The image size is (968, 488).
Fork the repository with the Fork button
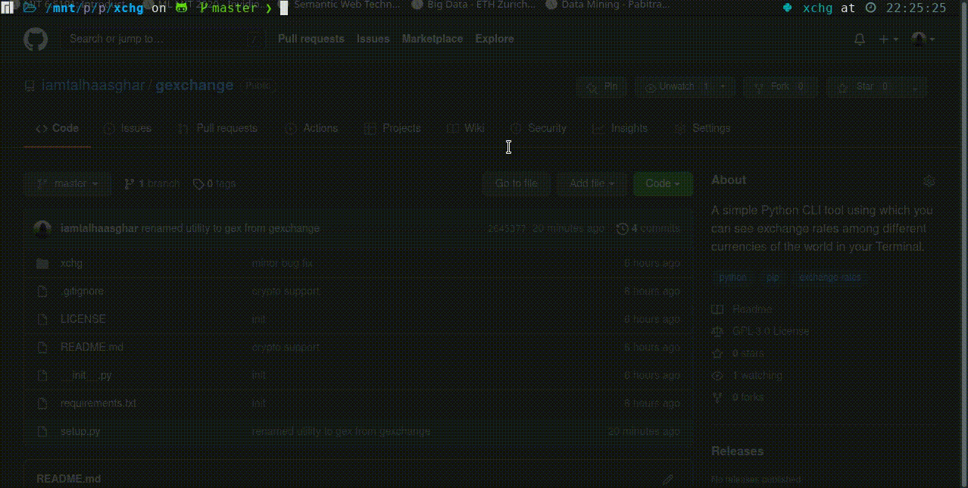click(780, 87)
